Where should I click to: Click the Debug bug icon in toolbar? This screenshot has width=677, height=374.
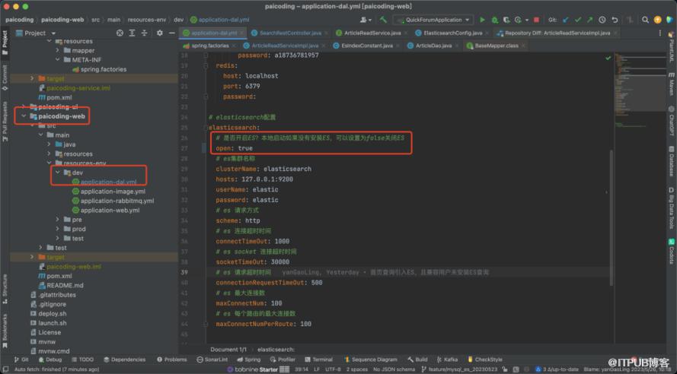pyautogui.click(x=494, y=20)
